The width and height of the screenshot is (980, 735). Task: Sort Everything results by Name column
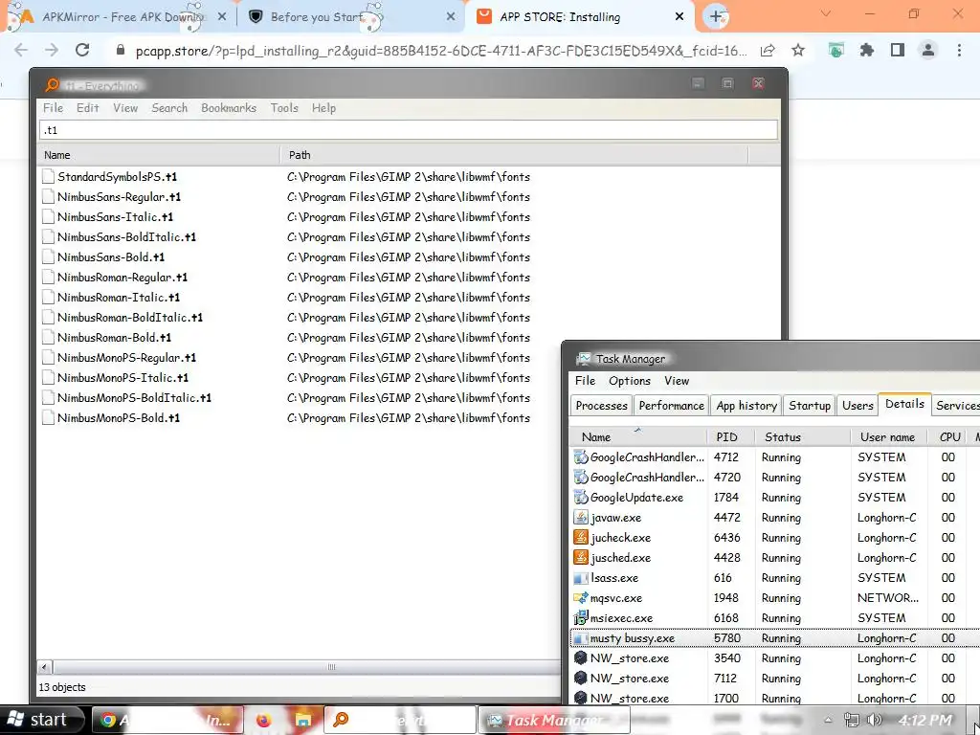(x=158, y=155)
